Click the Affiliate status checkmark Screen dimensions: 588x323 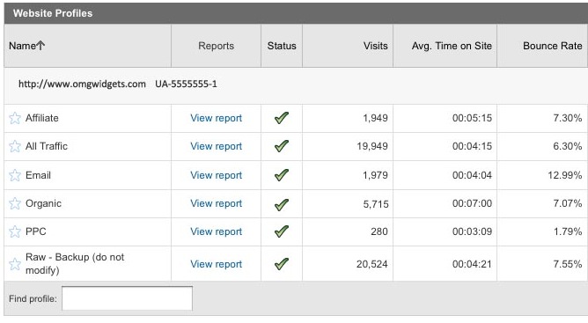[x=282, y=118]
